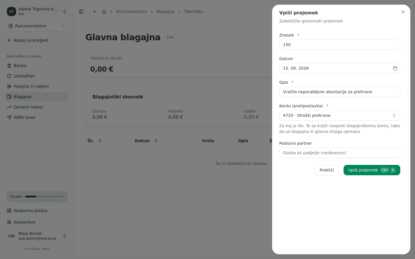This screenshot has width=415, height=259.
Task: Open Uskladitev in the sidebar
Action: pos(37,76)
